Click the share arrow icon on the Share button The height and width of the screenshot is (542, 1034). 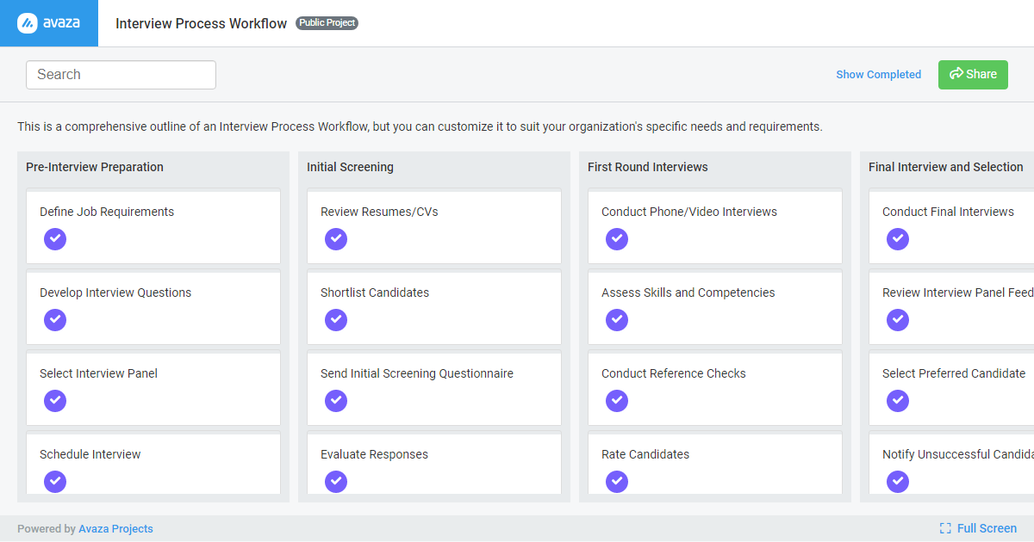958,75
